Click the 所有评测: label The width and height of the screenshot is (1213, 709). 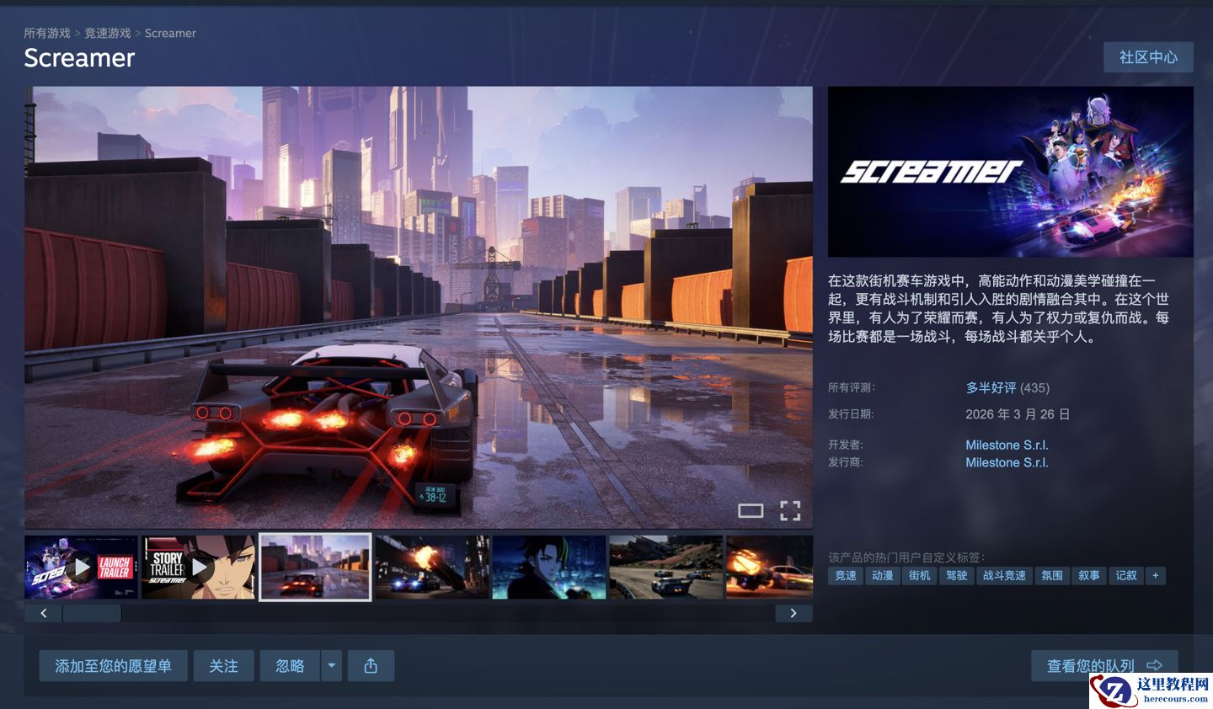click(x=852, y=388)
